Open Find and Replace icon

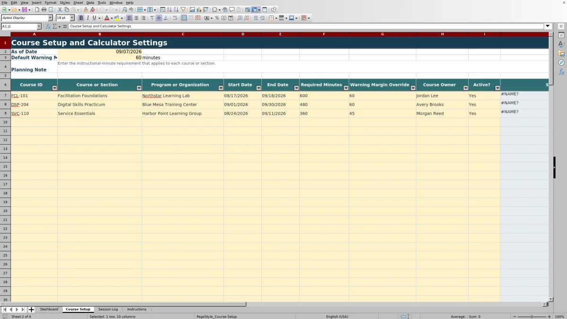pyautogui.click(x=124, y=9)
